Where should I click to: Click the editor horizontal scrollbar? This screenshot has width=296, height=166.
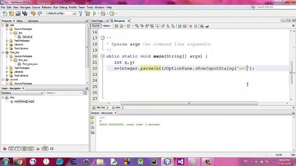coord(189,103)
